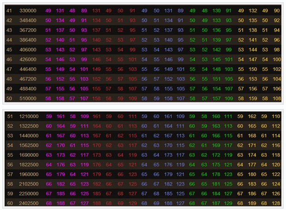Screen dimensions: 286x210
Task: Click the green 166 value
Action: 216,136
